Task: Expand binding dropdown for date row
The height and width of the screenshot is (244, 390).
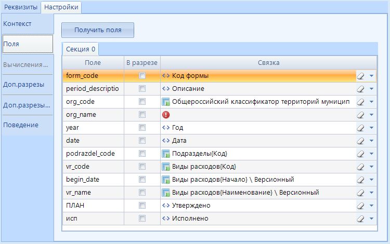Action: (371, 141)
